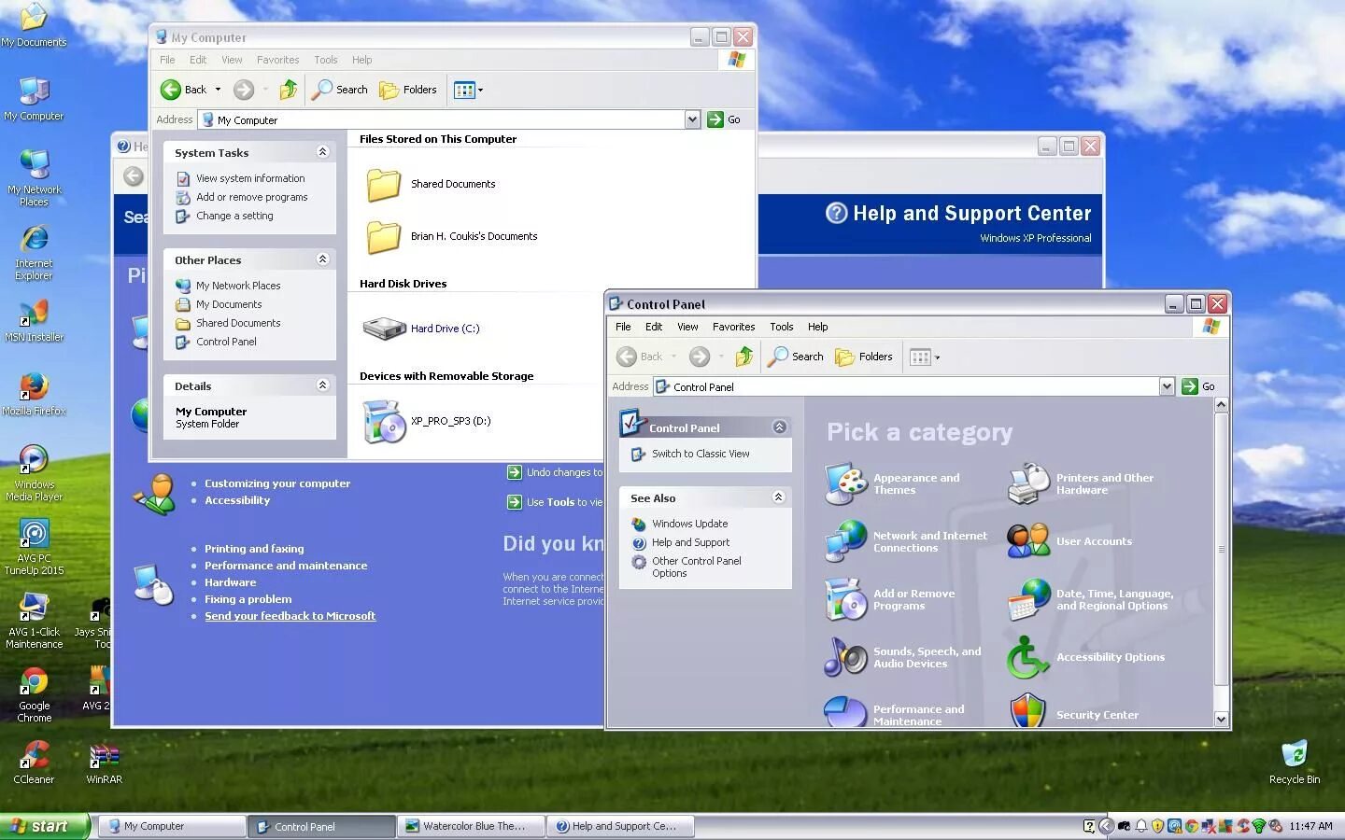
Task: Select Hard Drive (C:) icon
Action: pos(383,329)
